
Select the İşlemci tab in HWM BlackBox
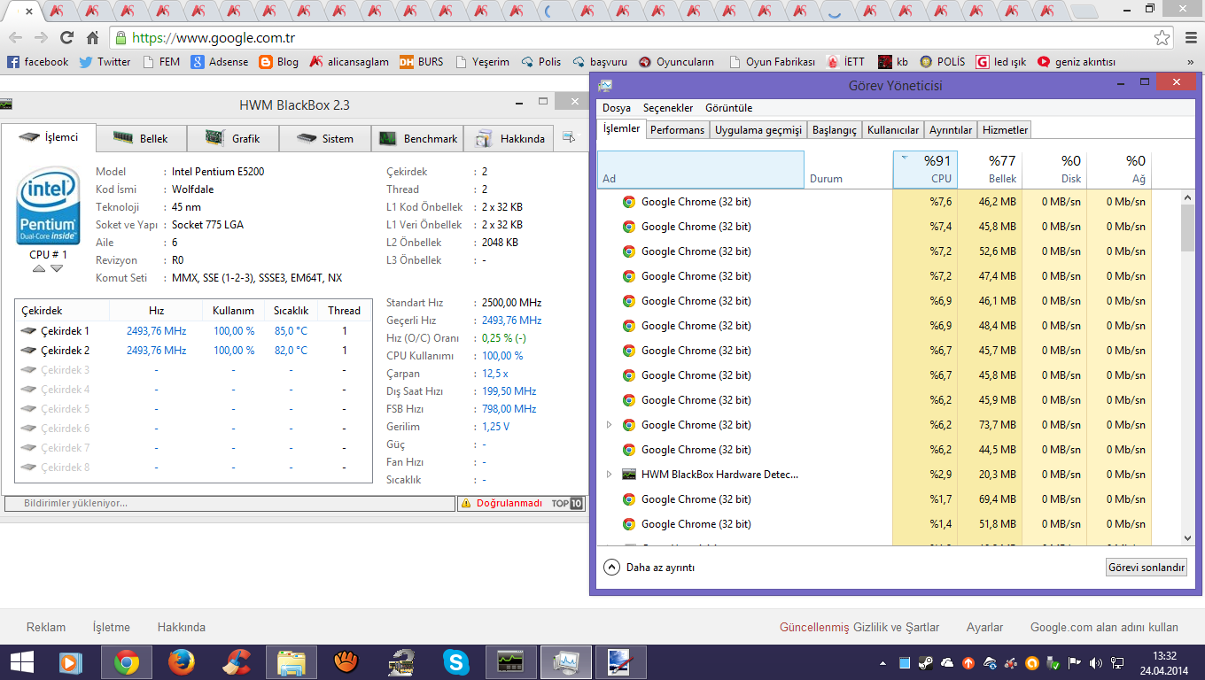click(48, 137)
